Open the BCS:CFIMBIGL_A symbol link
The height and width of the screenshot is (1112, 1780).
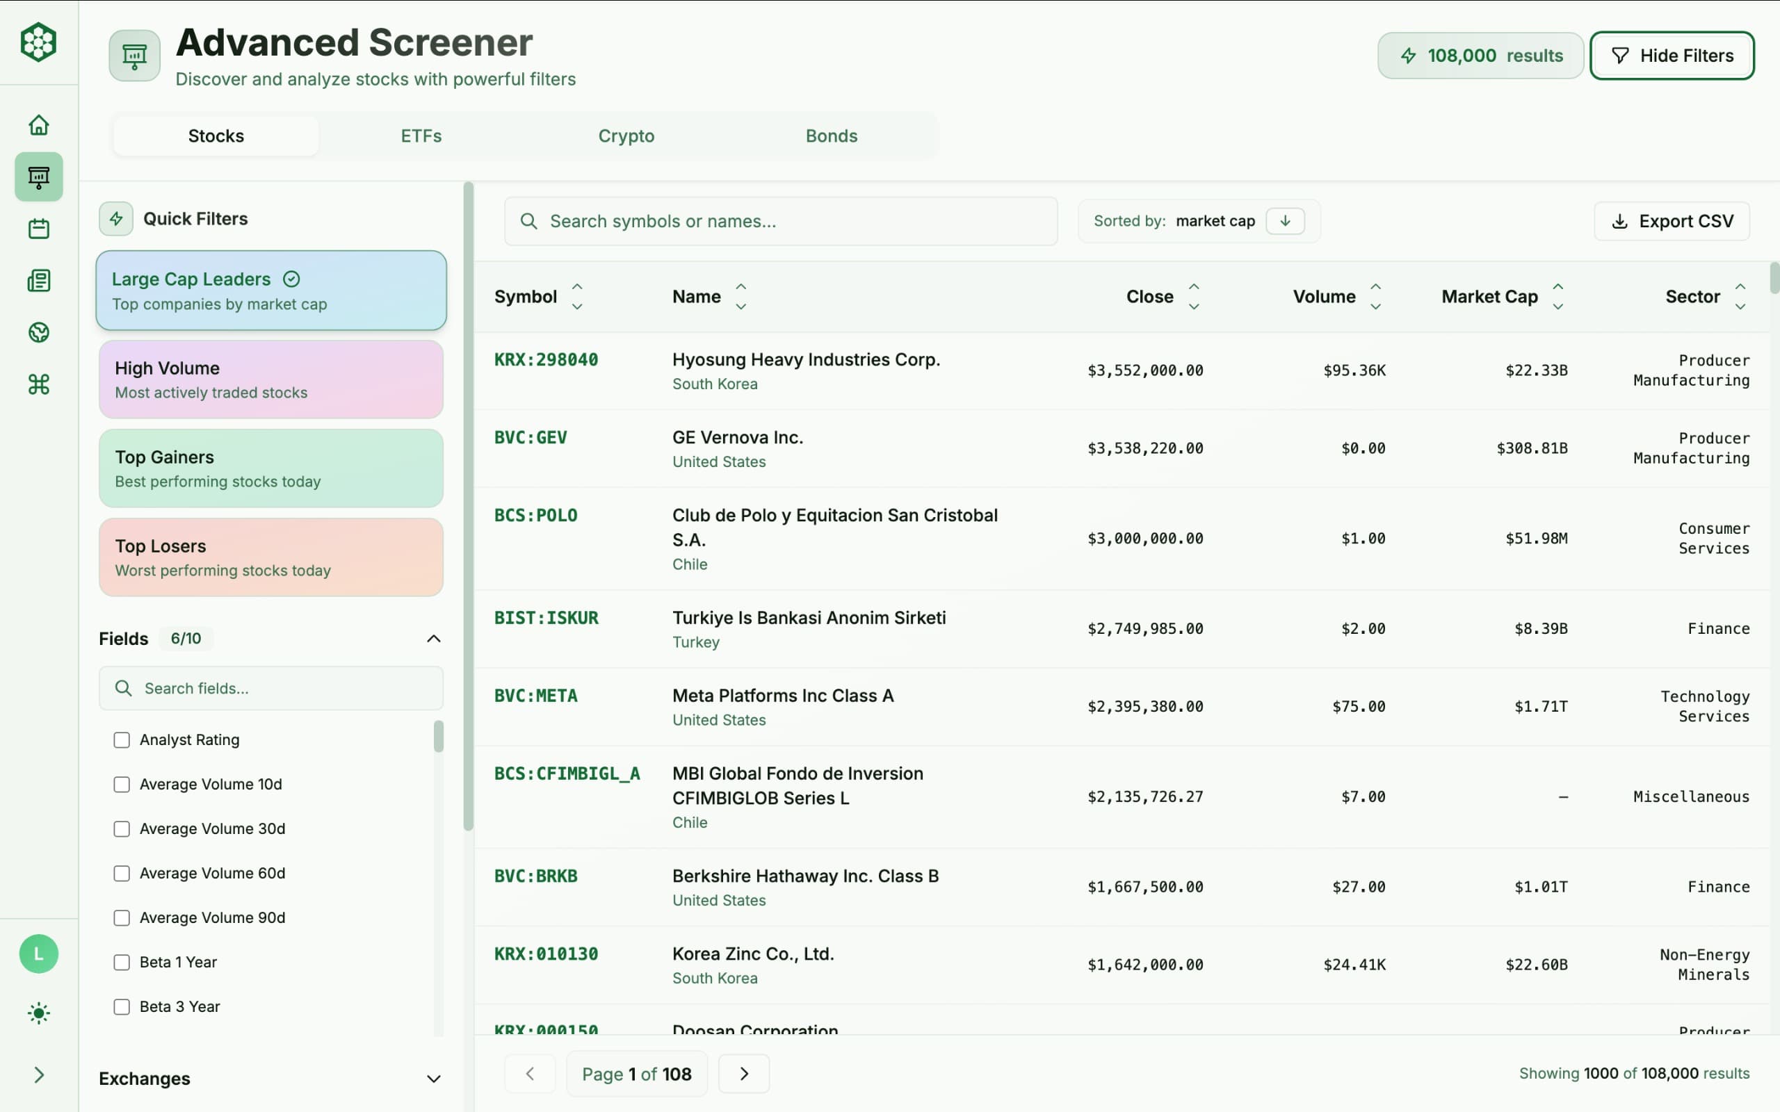pyautogui.click(x=567, y=774)
